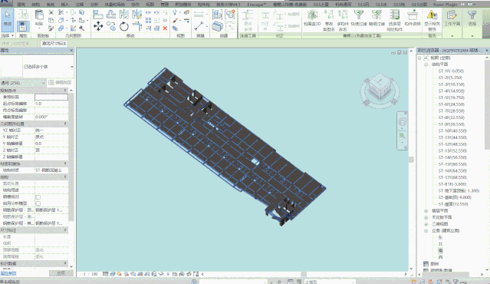Click the ViewCube in the 3D view
Viewport: 490px width, 284px height.
click(380, 90)
